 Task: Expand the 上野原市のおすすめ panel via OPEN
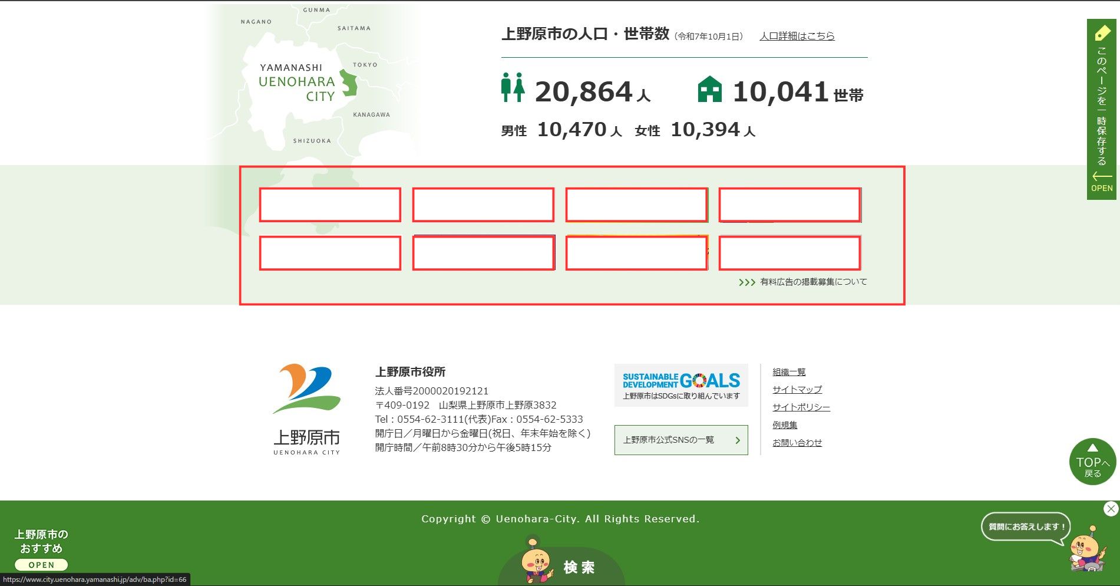42,564
